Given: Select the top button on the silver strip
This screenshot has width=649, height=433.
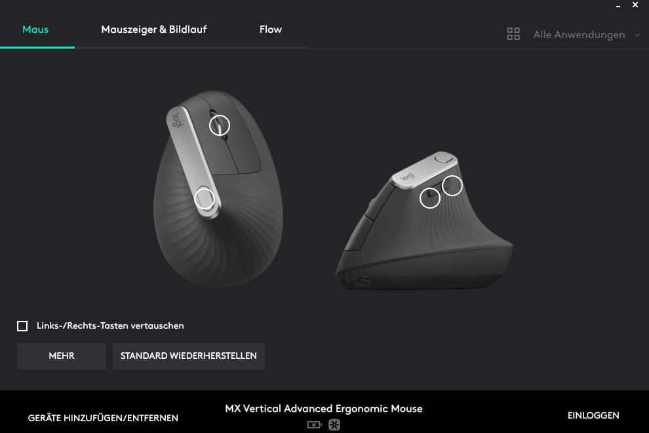Looking at the screenshot, I should click(205, 199).
